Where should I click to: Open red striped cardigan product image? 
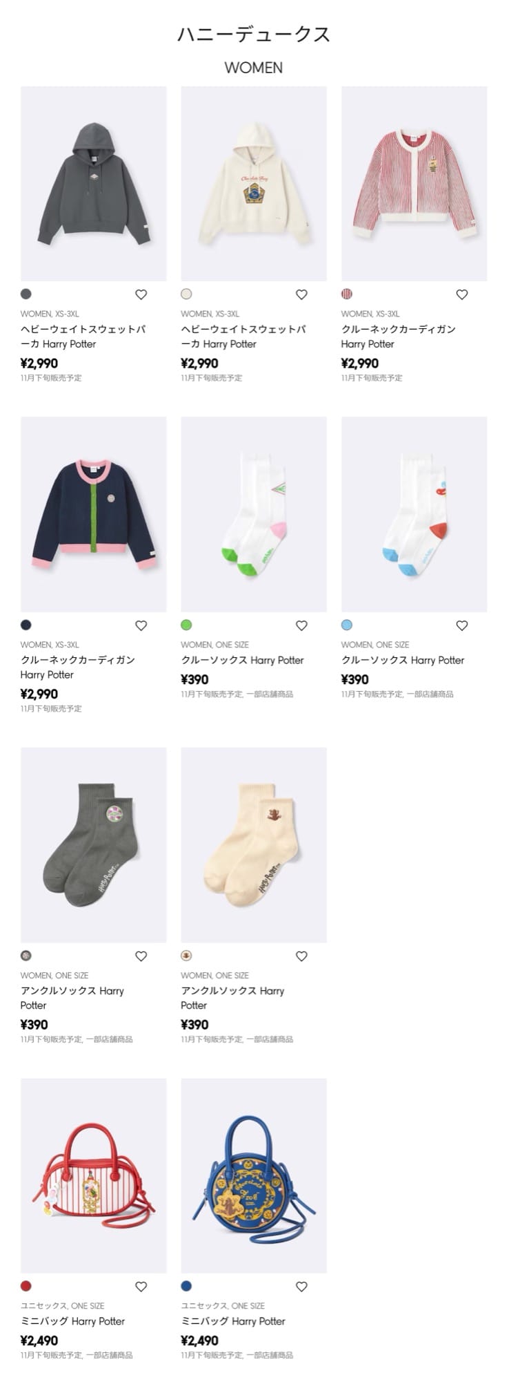(x=414, y=184)
